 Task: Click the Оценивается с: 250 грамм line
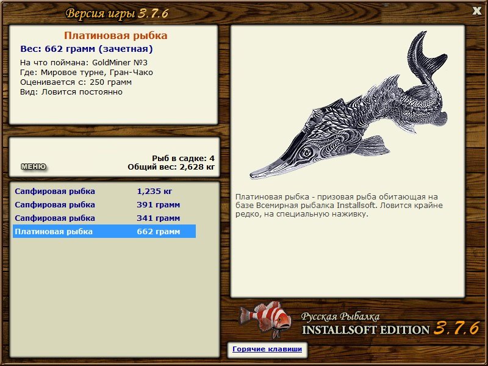tap(76, 82)
